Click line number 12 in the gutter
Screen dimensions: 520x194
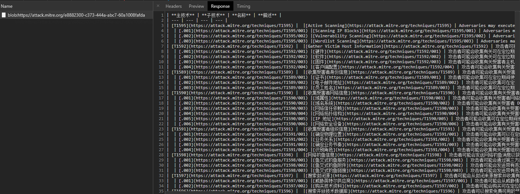161,72
